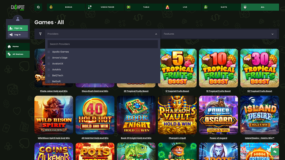Click the Sign Up button
Image resolution: width=285 pixels, height=160 pixels.
coord(18,28)
